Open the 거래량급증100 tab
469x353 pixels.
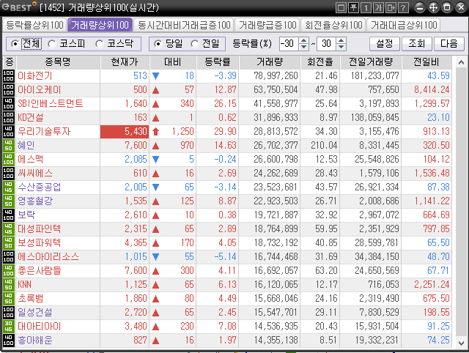point(267,25)
